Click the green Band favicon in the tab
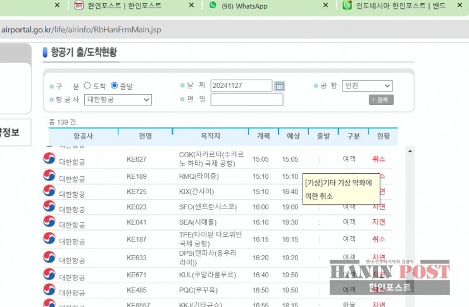This screenshot has width=469, height=307. click(347, 6)
